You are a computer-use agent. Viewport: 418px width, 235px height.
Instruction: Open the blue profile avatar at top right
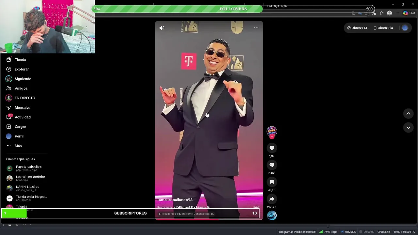click(405, 28)
